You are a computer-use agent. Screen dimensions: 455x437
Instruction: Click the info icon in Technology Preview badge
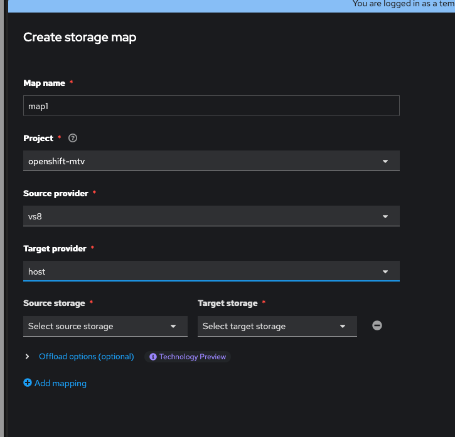tap(153, 357)
